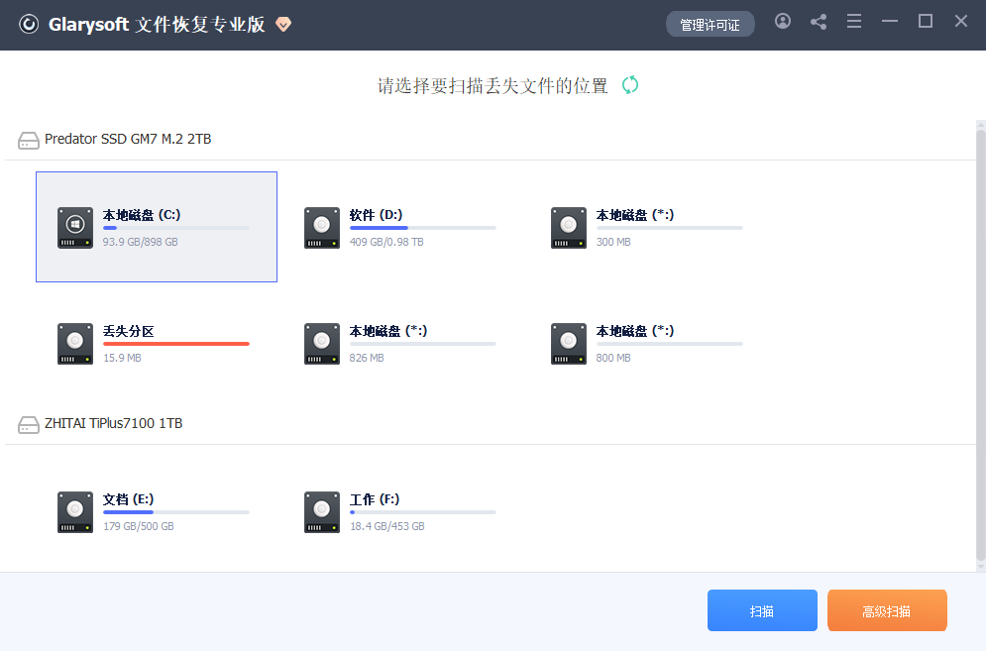The width and height of the screenshot is (986, 651).
Task: Select the 826 MB local disk partition
Action: (x=322, y=343)
